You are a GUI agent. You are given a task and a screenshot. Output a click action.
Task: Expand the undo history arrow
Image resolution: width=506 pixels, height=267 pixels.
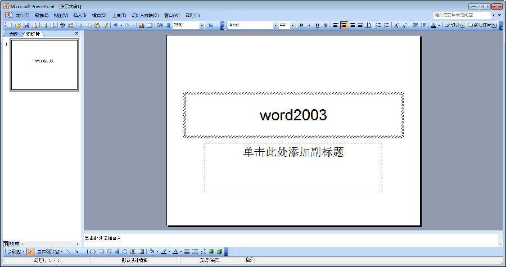(121, 25)
